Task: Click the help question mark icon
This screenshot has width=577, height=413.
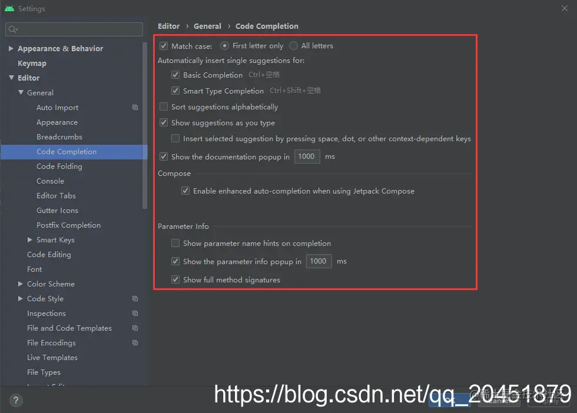Action: pyautogui.click(x=16, y=400)
